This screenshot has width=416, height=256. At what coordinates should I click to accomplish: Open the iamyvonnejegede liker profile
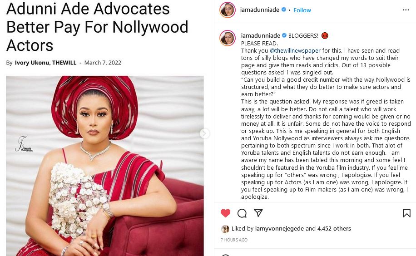279,228
